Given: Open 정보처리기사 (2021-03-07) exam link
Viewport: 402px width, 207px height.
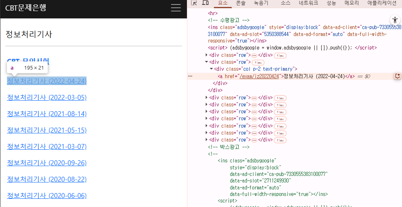Looking at the screenshot, I should point(47,146).
